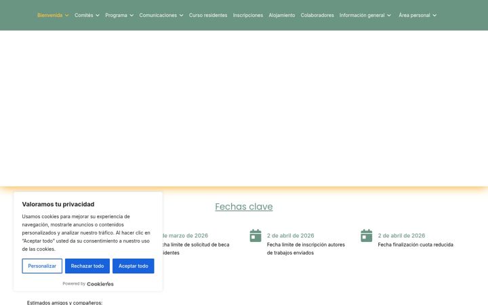Open the Área personal menu
Viewport: 488px width, 305px height.
point(414,15)
